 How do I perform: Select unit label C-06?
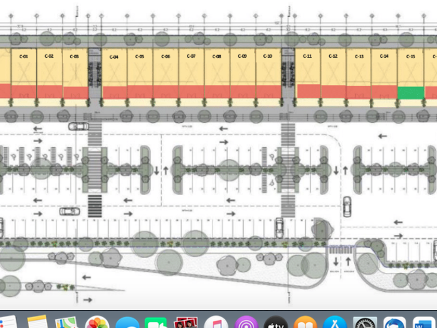point(165,56)
